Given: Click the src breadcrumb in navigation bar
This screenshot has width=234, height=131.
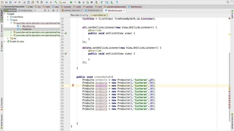Looking at the screenshot, I should pos(38,7).
